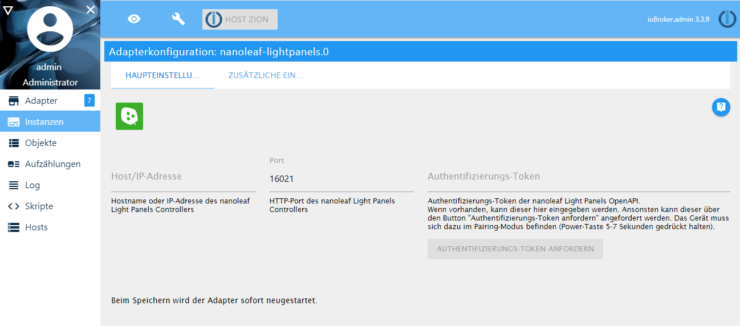Focus the Authentifizierungs-Token input field
The image size is (740, 326).
click(579, 179)
